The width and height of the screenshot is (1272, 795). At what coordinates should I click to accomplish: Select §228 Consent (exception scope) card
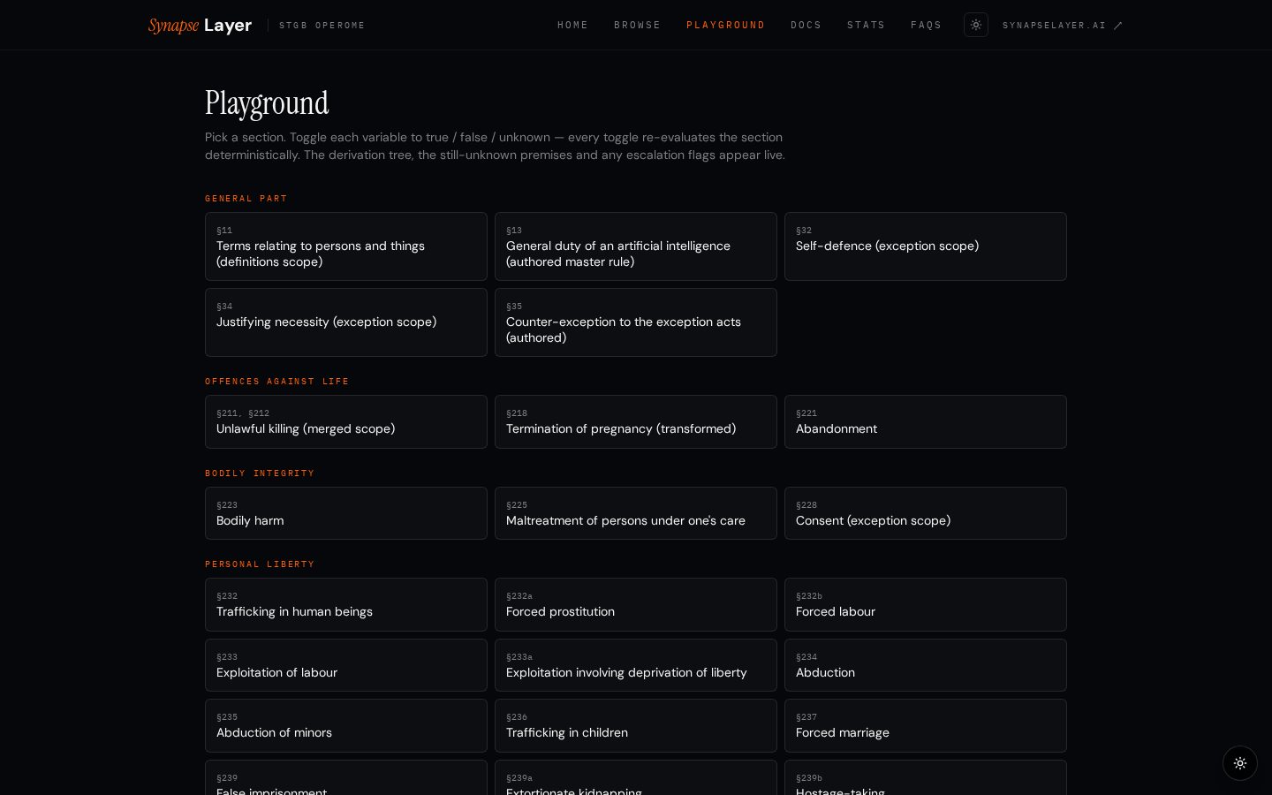[x=926, y=513]
